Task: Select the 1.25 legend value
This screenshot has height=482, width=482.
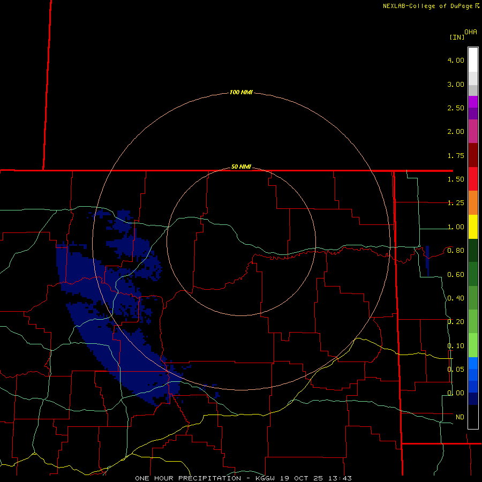Action: pyautogui.click(x=456, y=203)
